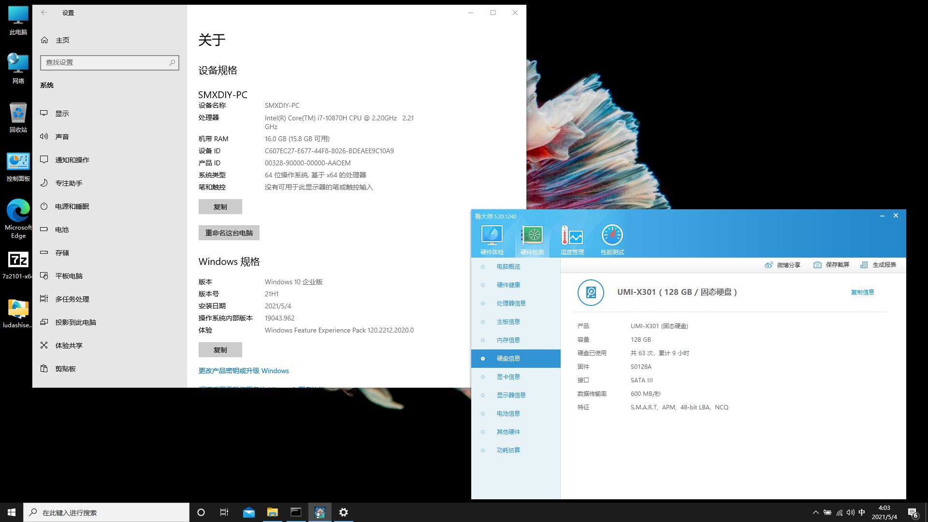Open Cortana circle icon on taskbar
The height and width of the screenshot is (522, 928).
[x=201, y=512]
